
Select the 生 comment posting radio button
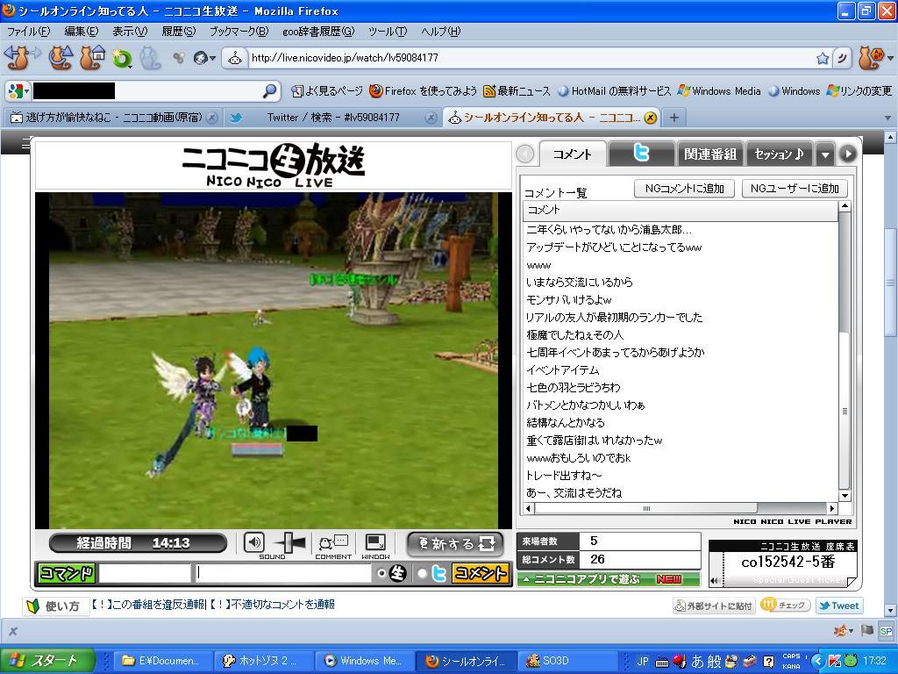pos(381,573)
